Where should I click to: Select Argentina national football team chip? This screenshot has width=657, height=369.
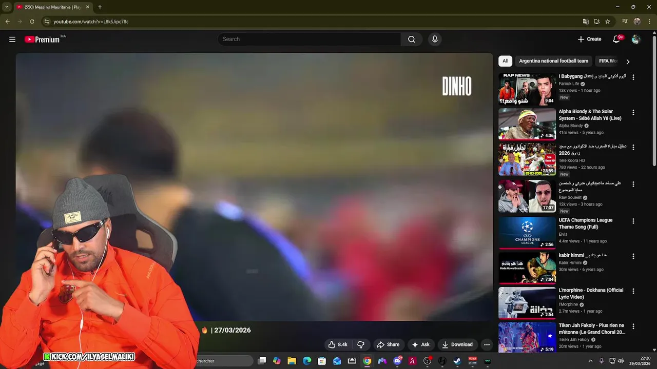[x=553, y=61]
